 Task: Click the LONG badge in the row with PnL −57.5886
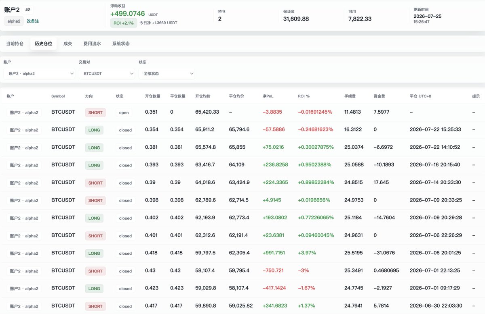pos(94,130)
